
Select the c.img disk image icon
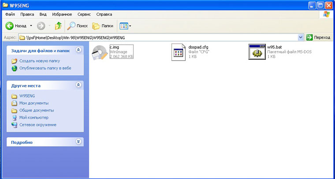pyautogui.click(x=100, y=52)
